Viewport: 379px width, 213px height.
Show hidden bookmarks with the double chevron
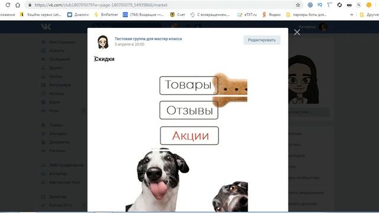click(352, 15)
